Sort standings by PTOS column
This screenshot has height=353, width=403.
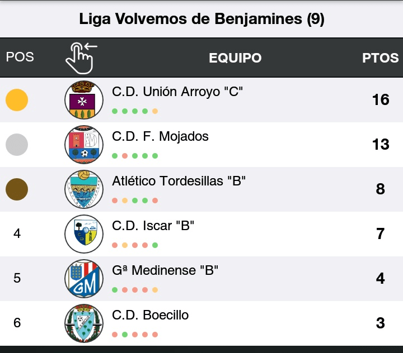(381, 58)
